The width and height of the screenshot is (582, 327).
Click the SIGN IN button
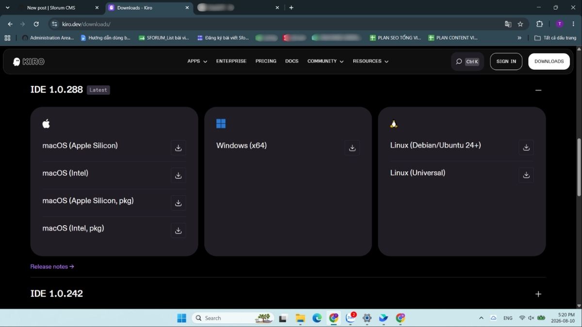click(x=506, y=62)
